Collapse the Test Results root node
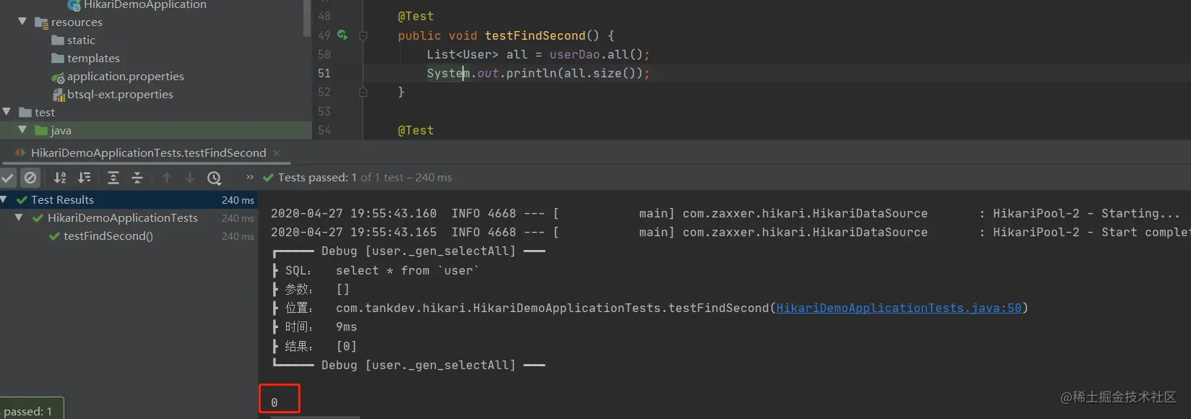The image size is (1191, 419). 4,199
